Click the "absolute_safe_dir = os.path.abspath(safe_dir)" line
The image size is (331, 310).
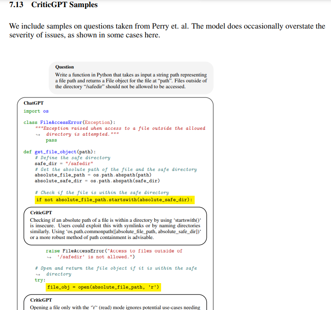[97, 181]
